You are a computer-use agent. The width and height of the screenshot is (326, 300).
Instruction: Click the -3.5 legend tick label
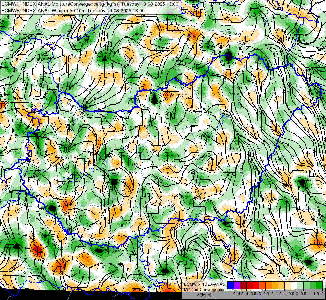(253, 294)
